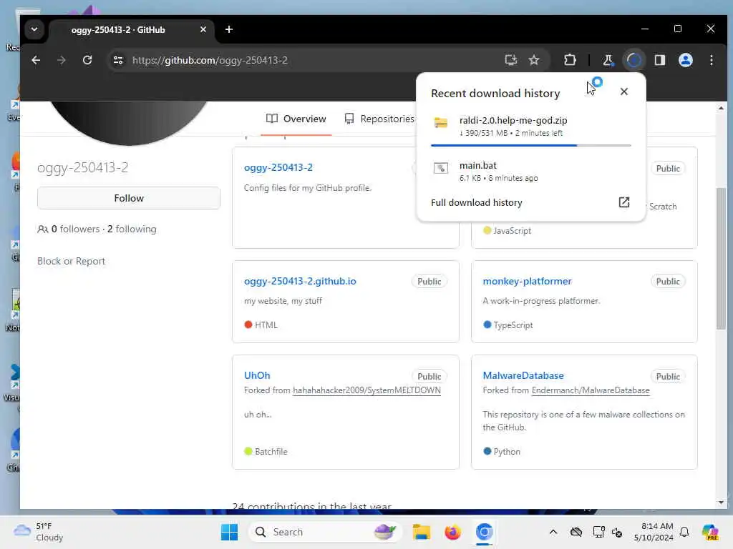Click the OneDrive cloud tray icon
The image size is (733, 549).
[x=576, y=532]
